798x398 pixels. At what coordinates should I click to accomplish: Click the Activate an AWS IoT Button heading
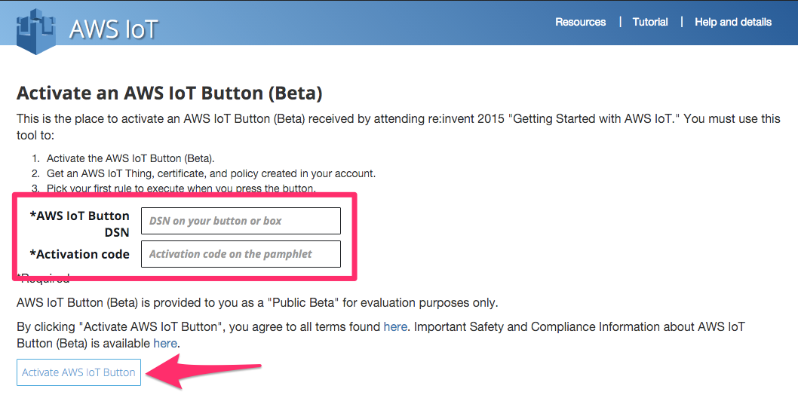170,93
